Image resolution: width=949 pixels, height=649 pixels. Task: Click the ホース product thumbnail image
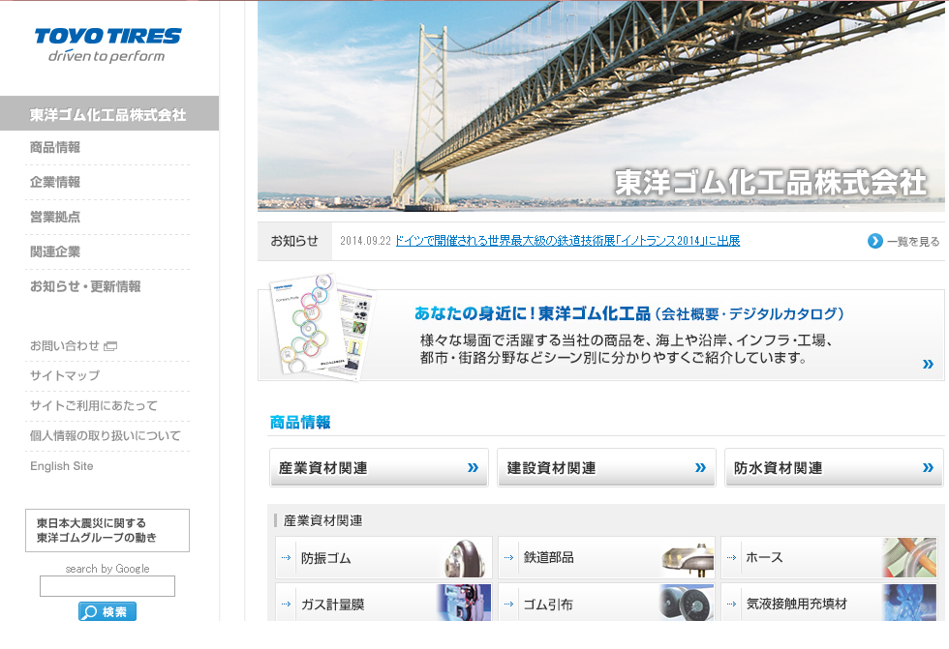point(909,558)
